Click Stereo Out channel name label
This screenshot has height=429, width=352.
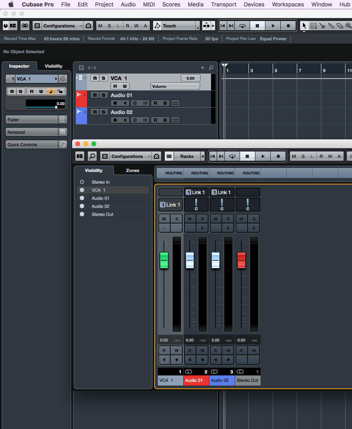248,380
